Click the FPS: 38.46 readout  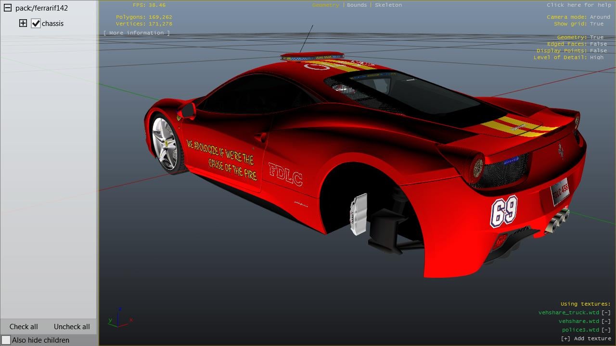coord(149,5)
